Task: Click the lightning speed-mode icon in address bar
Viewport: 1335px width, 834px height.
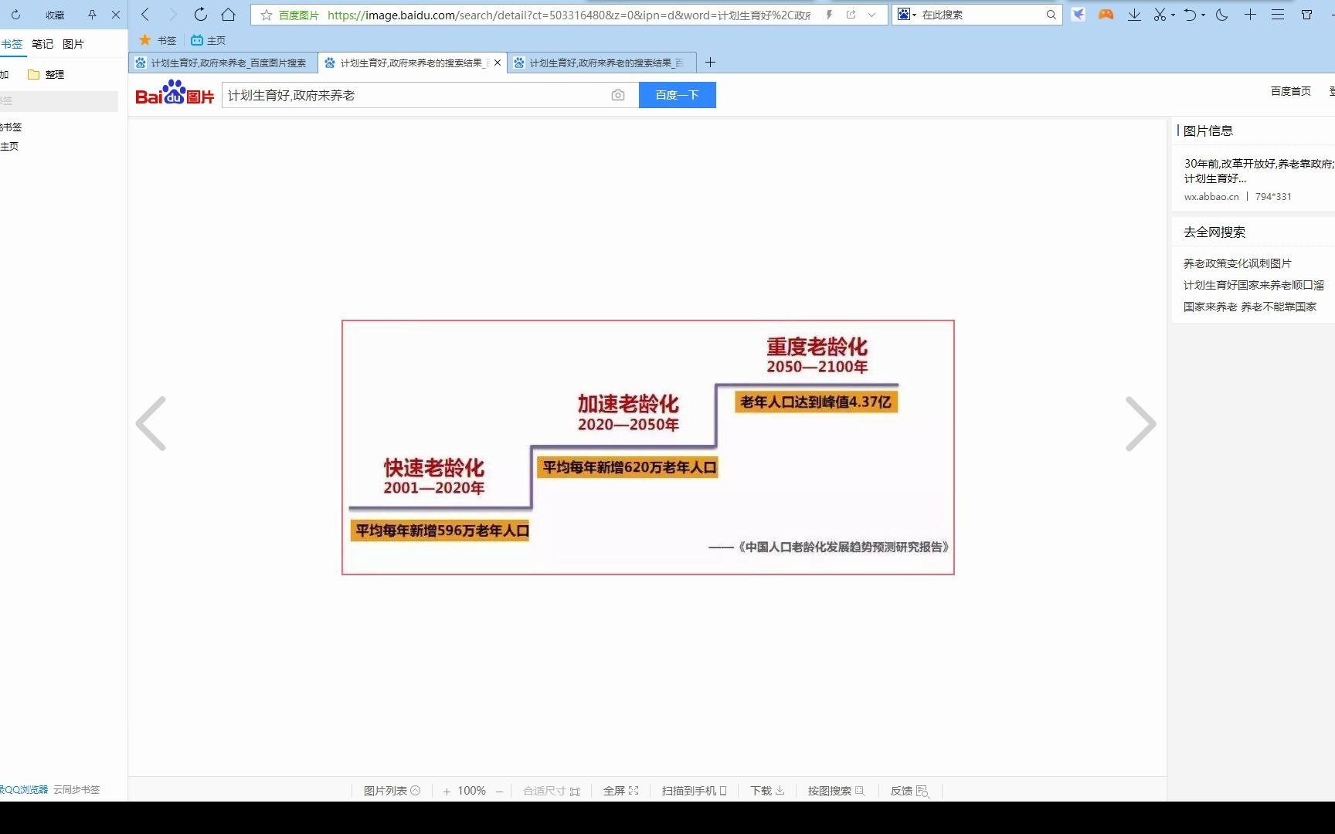Action: [x=829, y=15]
